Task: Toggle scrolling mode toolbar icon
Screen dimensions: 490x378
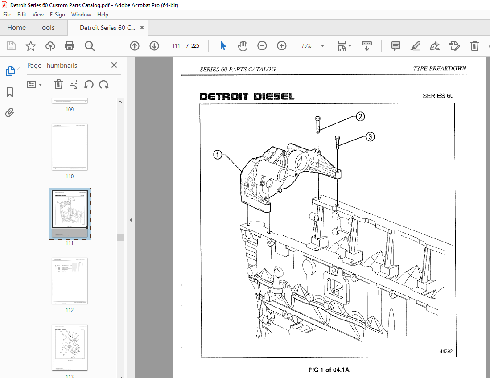Action: (x=366, y=46)
